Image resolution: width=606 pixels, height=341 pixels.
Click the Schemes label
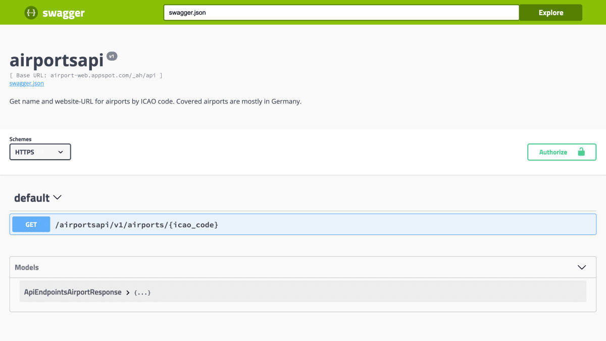pos(20,139)
